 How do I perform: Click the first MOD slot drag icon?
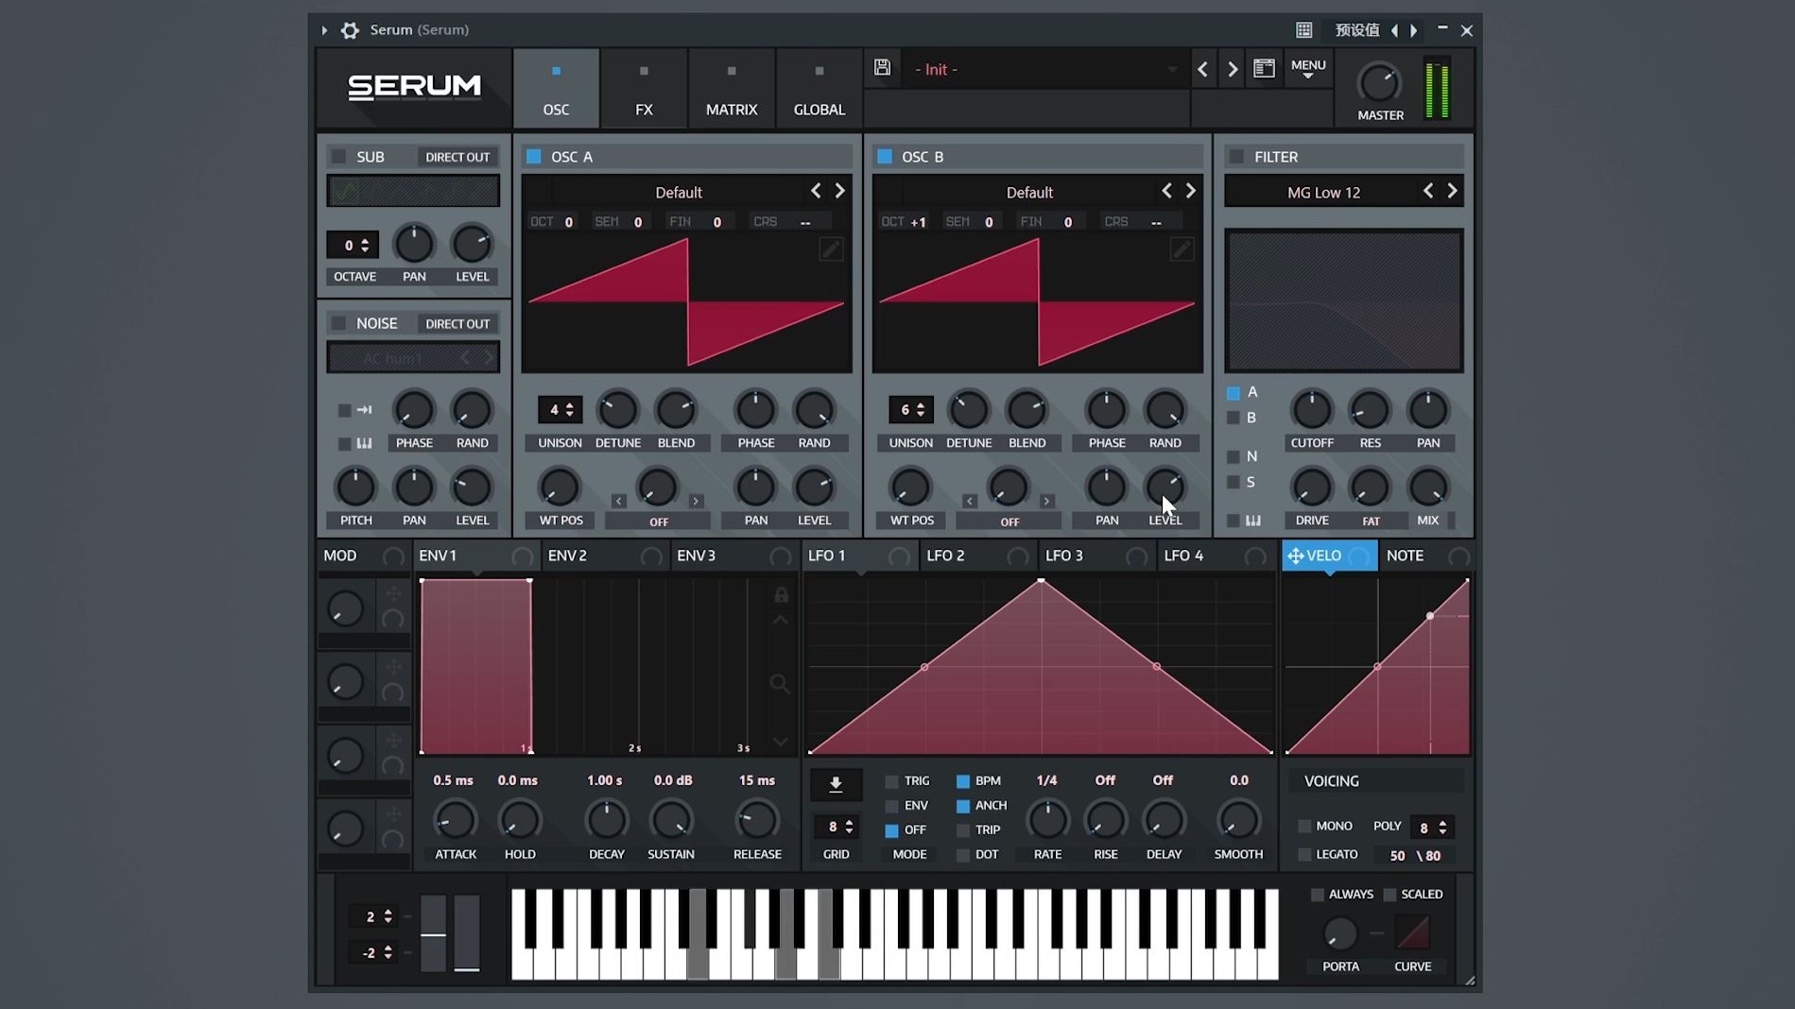pos(393,594)
